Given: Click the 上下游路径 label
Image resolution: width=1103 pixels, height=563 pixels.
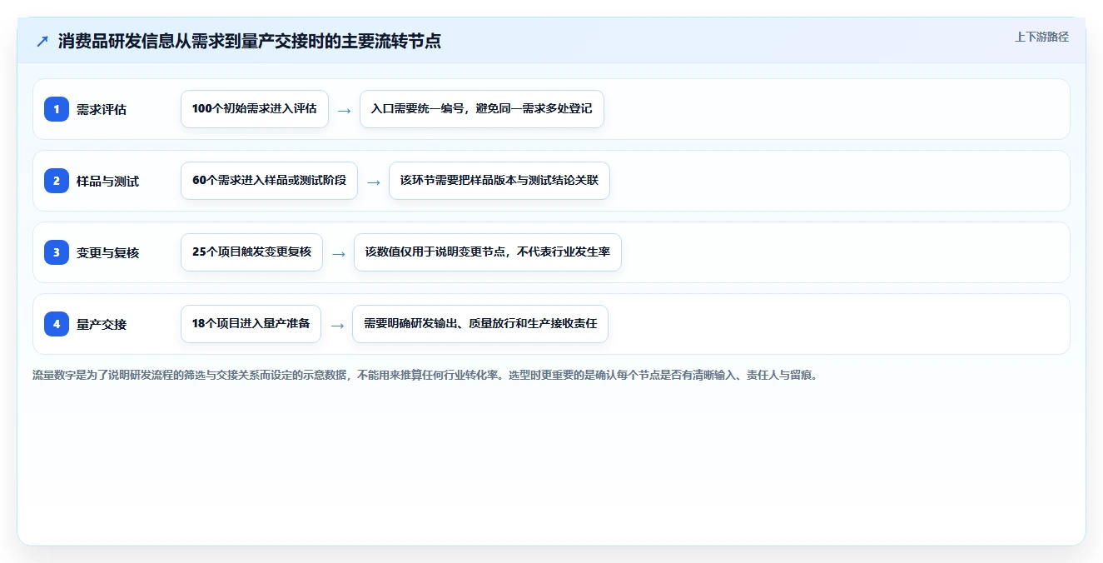Looking at the screenshot, I should coord(1041,37).
